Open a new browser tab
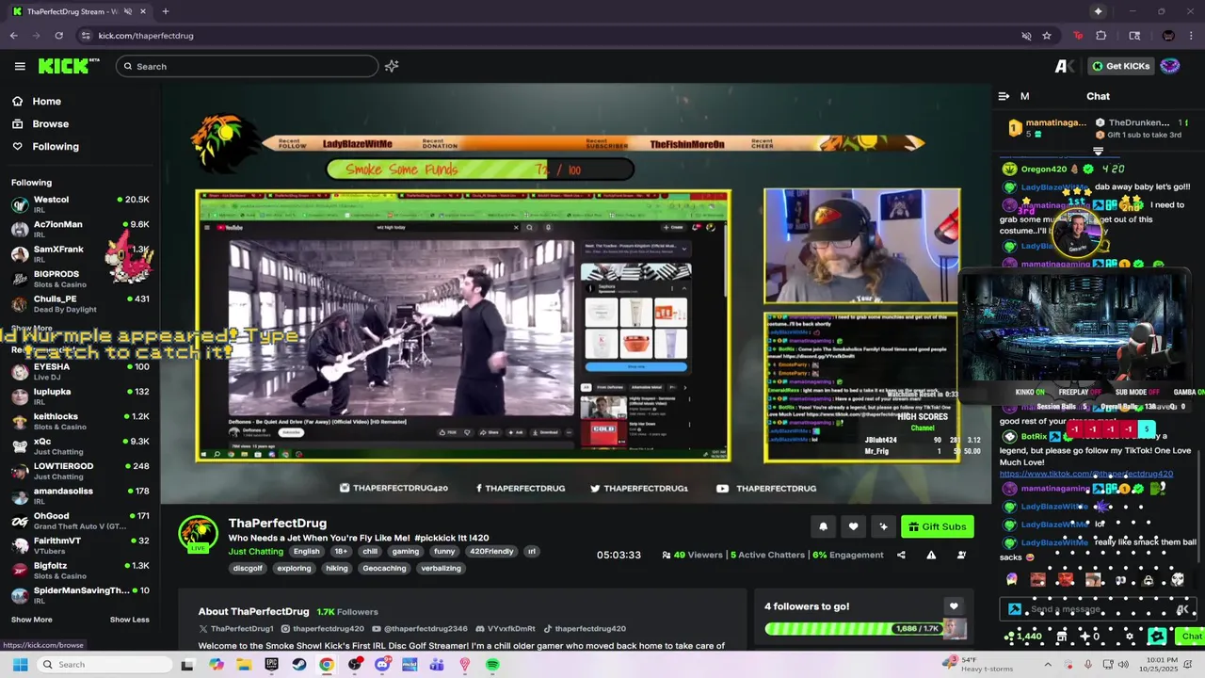 (x=165, y=11)
